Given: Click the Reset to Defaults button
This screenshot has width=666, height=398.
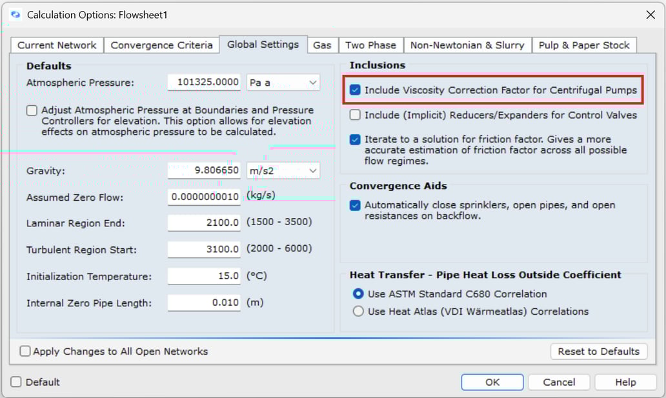Looking at the screenshot, I should point(598,351).
